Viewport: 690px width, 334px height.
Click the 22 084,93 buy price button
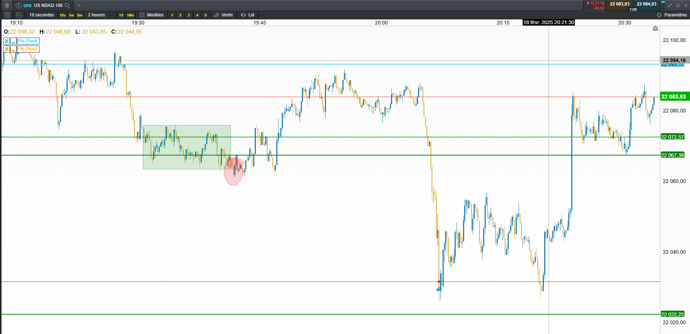click(x=647, y=4)
